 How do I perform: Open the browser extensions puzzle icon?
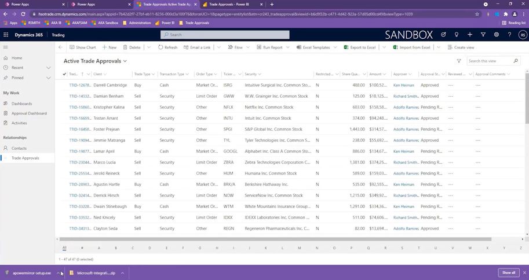tap(505, 14)
